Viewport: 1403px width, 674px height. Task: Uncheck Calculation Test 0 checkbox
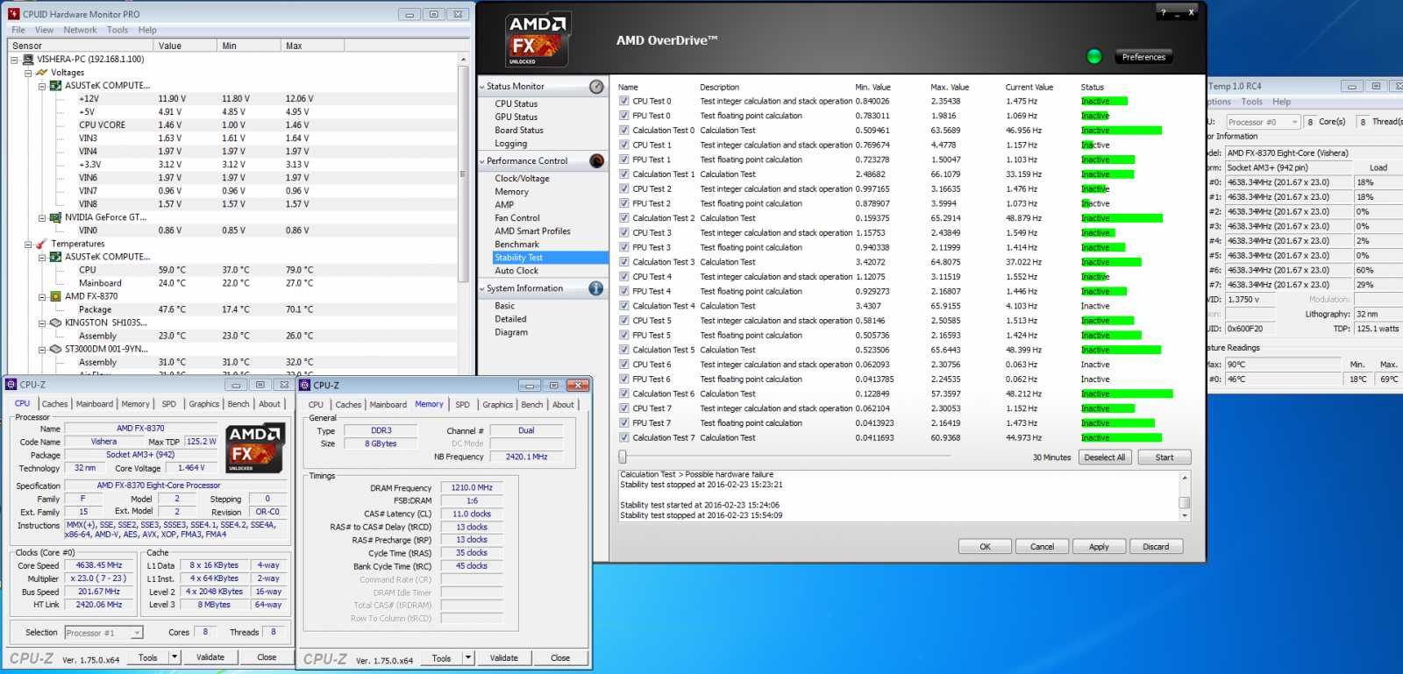624,131
